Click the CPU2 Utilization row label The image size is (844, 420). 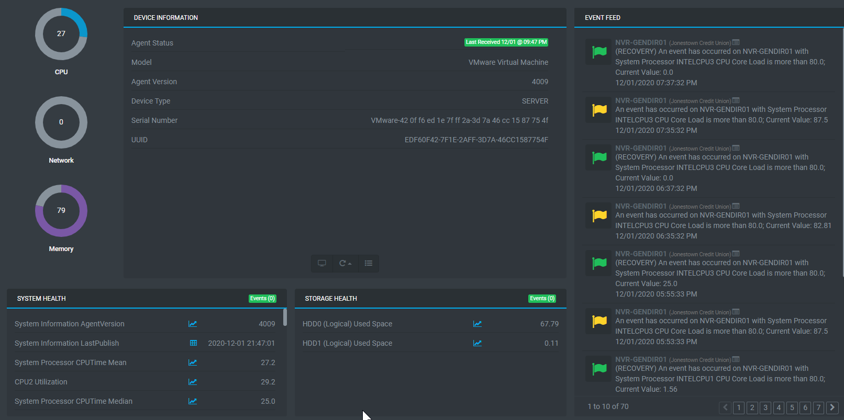tap(41, 382)
